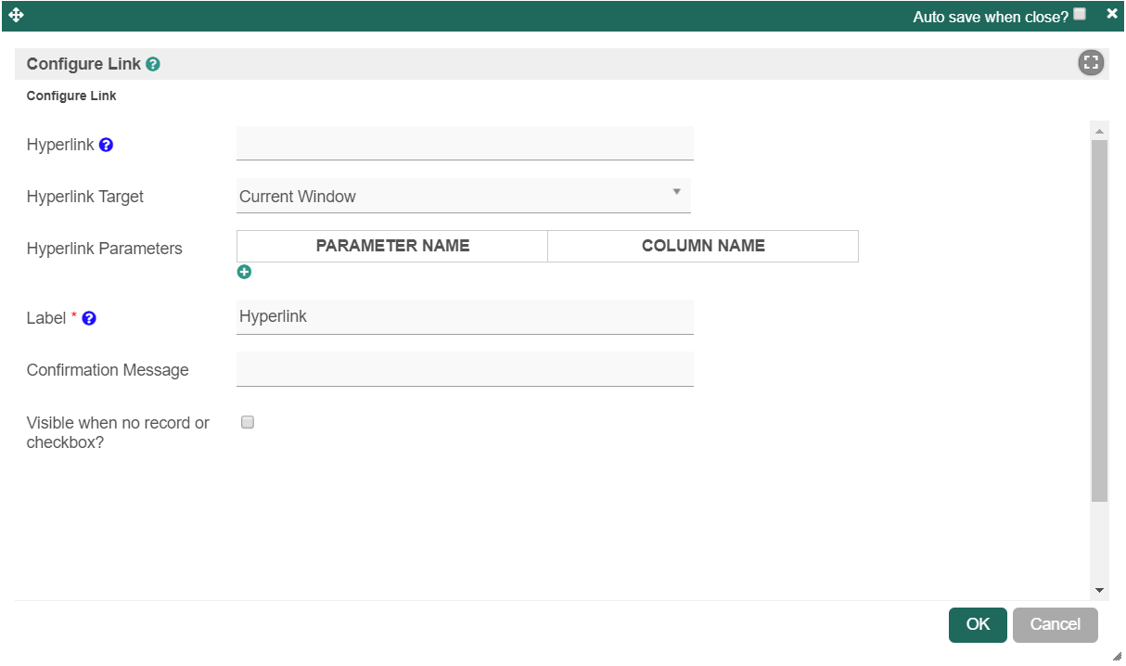Screen dimensions: 1126x666
Task: Open the Hyperlink Target dropdown
Action: pyautogui.click(x=464, y=196)
